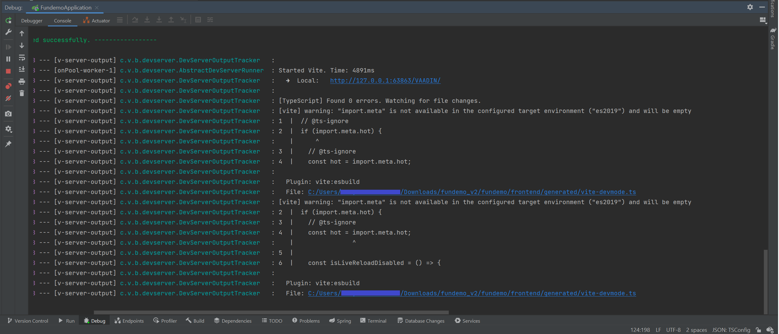Open Spring tool window

coord(340,321)
